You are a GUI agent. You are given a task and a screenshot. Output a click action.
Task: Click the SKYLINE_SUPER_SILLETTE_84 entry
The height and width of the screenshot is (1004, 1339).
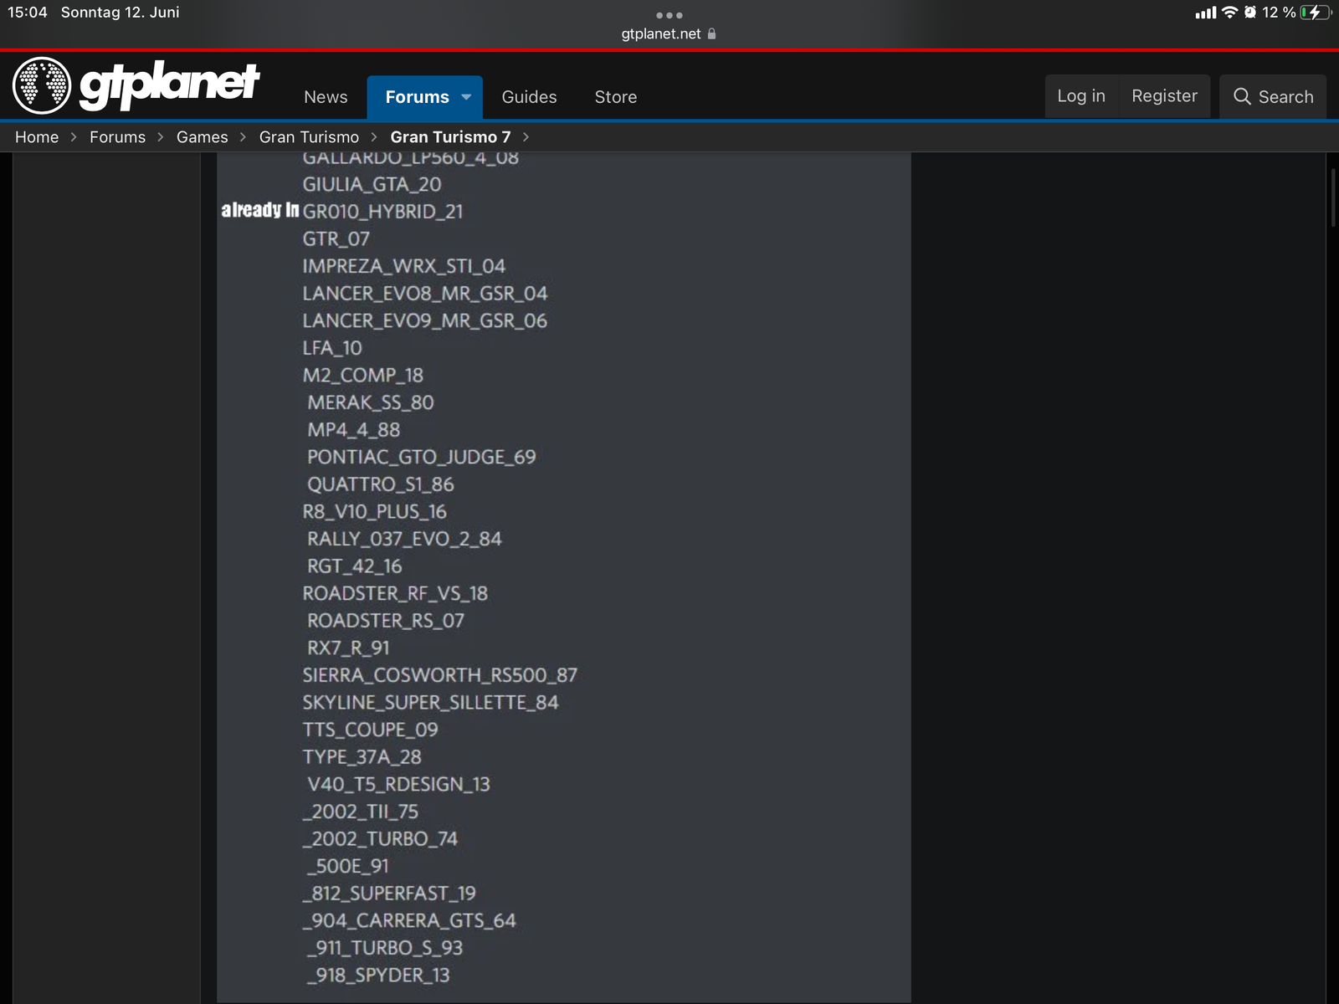430,703
